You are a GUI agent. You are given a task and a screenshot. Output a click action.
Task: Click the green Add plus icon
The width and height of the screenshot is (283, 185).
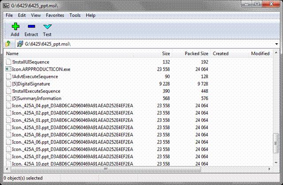click(15, 26)
